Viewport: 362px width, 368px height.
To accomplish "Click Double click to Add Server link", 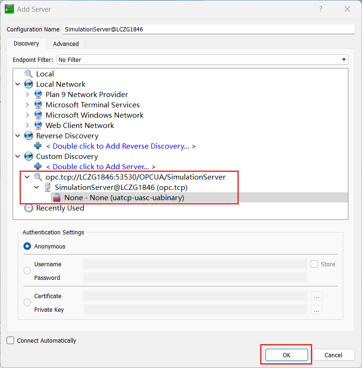I will coord(101,167).
